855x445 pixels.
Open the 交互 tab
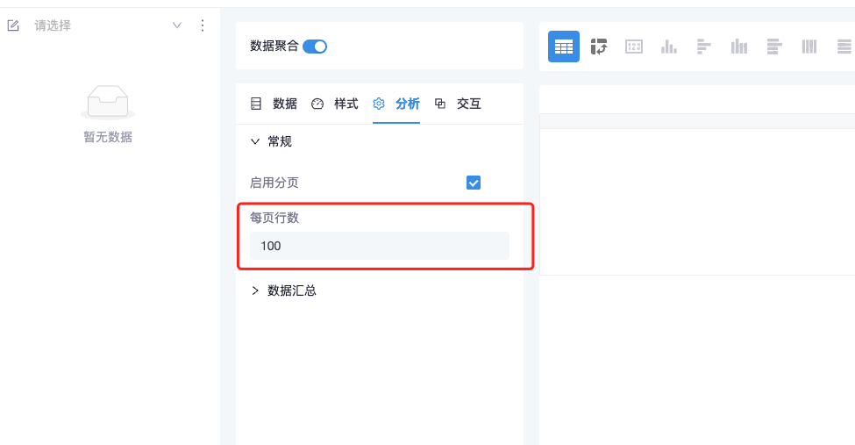click(458, 104)
